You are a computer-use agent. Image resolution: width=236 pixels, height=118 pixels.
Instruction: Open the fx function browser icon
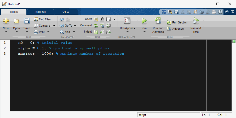[102, 19]
